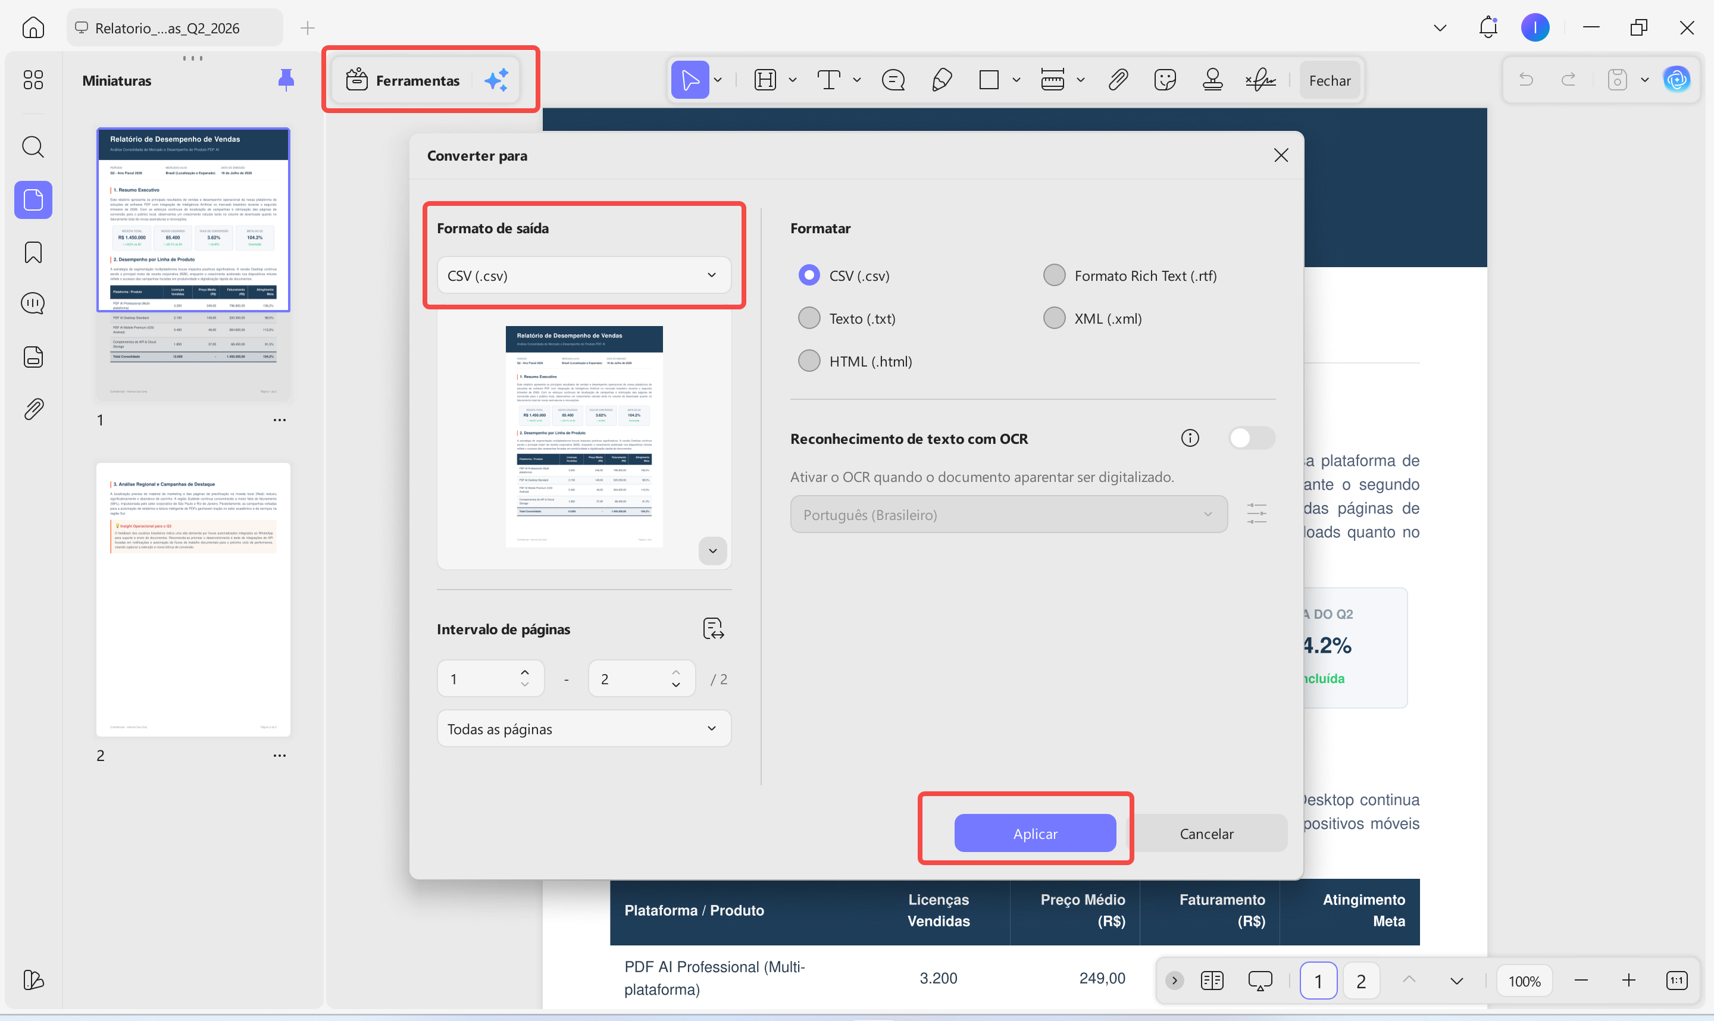Viewport: 1714px width, 1021px height.
Task: Open the sticker tool
Action: (x=1165, y=80)
